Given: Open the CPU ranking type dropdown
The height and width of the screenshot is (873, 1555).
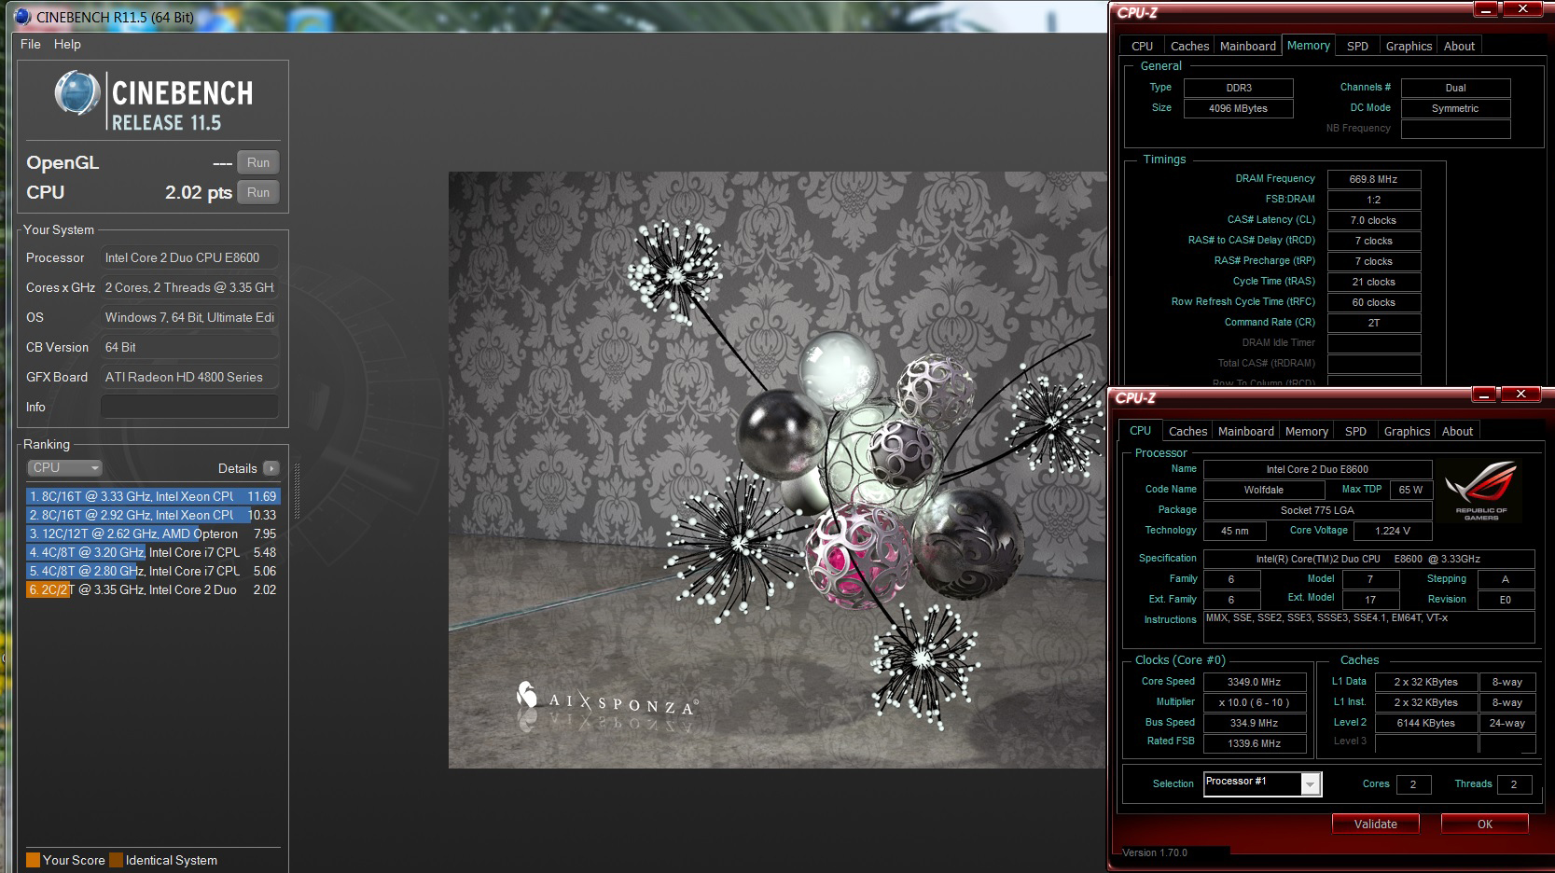Looking at the screenshot, I should tap(64, 468).
